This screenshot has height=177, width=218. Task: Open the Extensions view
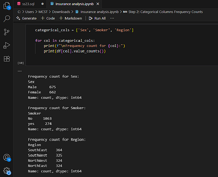pos(7,58)
